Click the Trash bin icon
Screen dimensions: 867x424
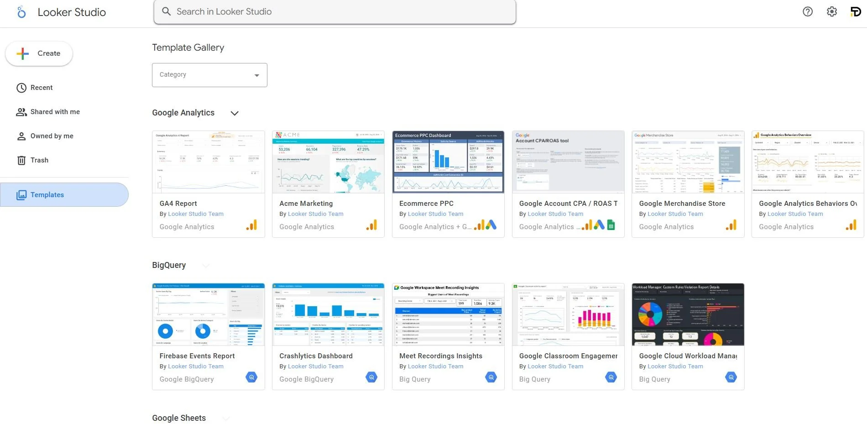[21, 160]
